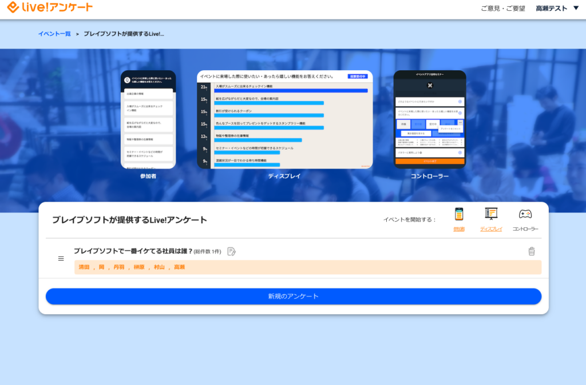Open the display presentation icon

click(491, 215)
